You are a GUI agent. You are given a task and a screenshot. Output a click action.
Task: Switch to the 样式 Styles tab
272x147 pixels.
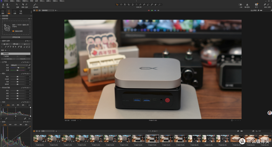pyautogui.click(x=21, y=12)
